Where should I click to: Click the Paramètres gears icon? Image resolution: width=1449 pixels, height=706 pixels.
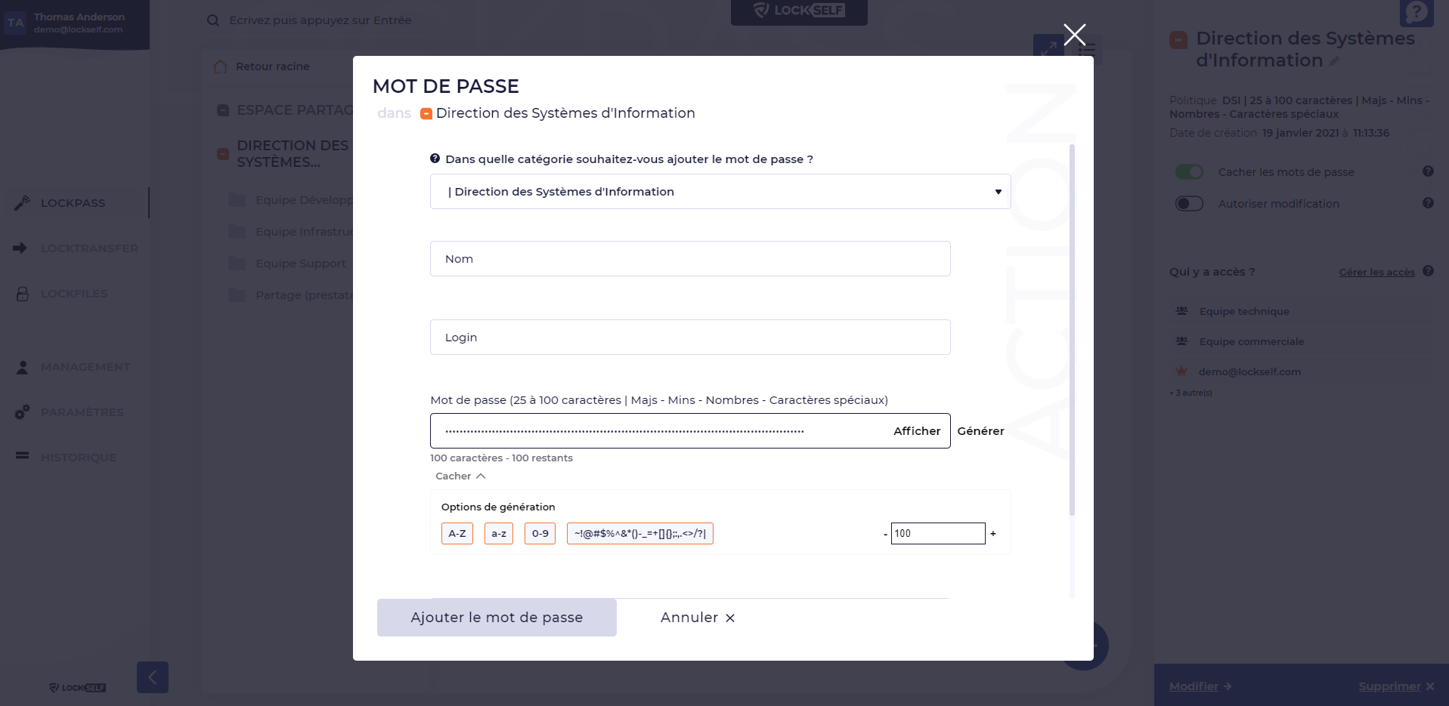pos(22,412)
